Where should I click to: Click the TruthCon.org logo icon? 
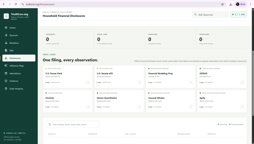click(x=6, y=16)
